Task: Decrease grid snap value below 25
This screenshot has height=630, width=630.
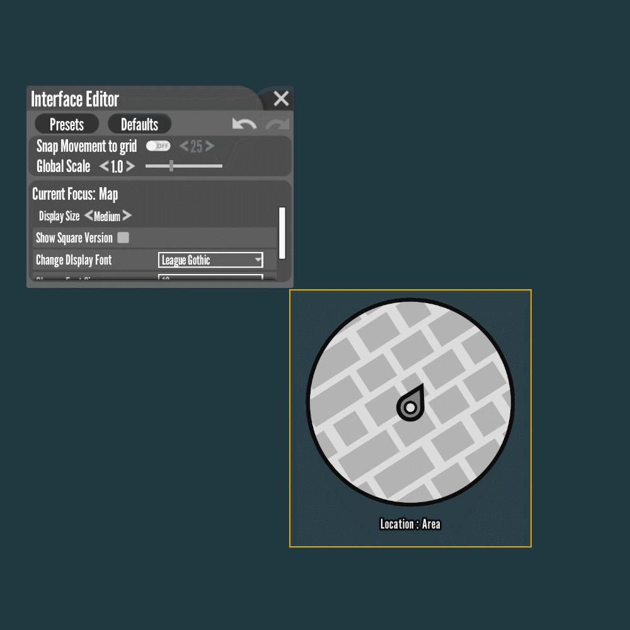Action: (x=184, y=146)
